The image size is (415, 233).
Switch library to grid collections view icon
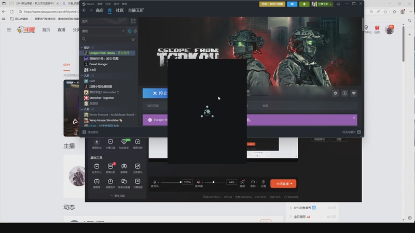[133, 21]
